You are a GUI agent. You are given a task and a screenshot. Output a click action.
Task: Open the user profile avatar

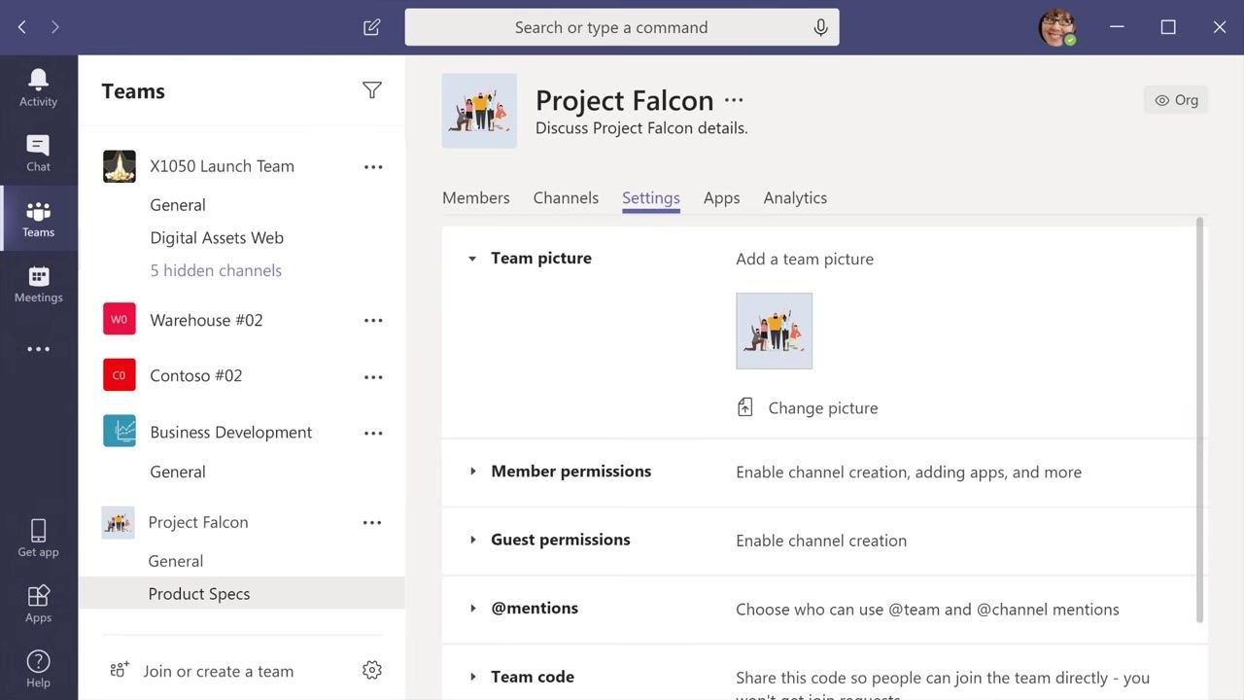pyautogui.click(x=1056, y=27)
